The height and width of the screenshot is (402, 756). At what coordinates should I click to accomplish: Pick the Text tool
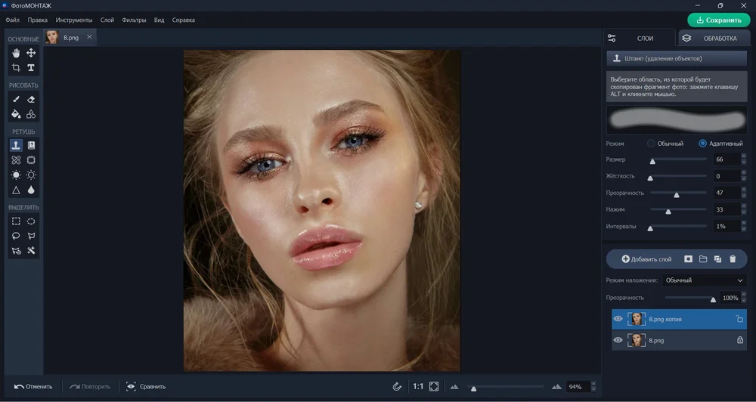pyautogui.click(x=31, y=68)
